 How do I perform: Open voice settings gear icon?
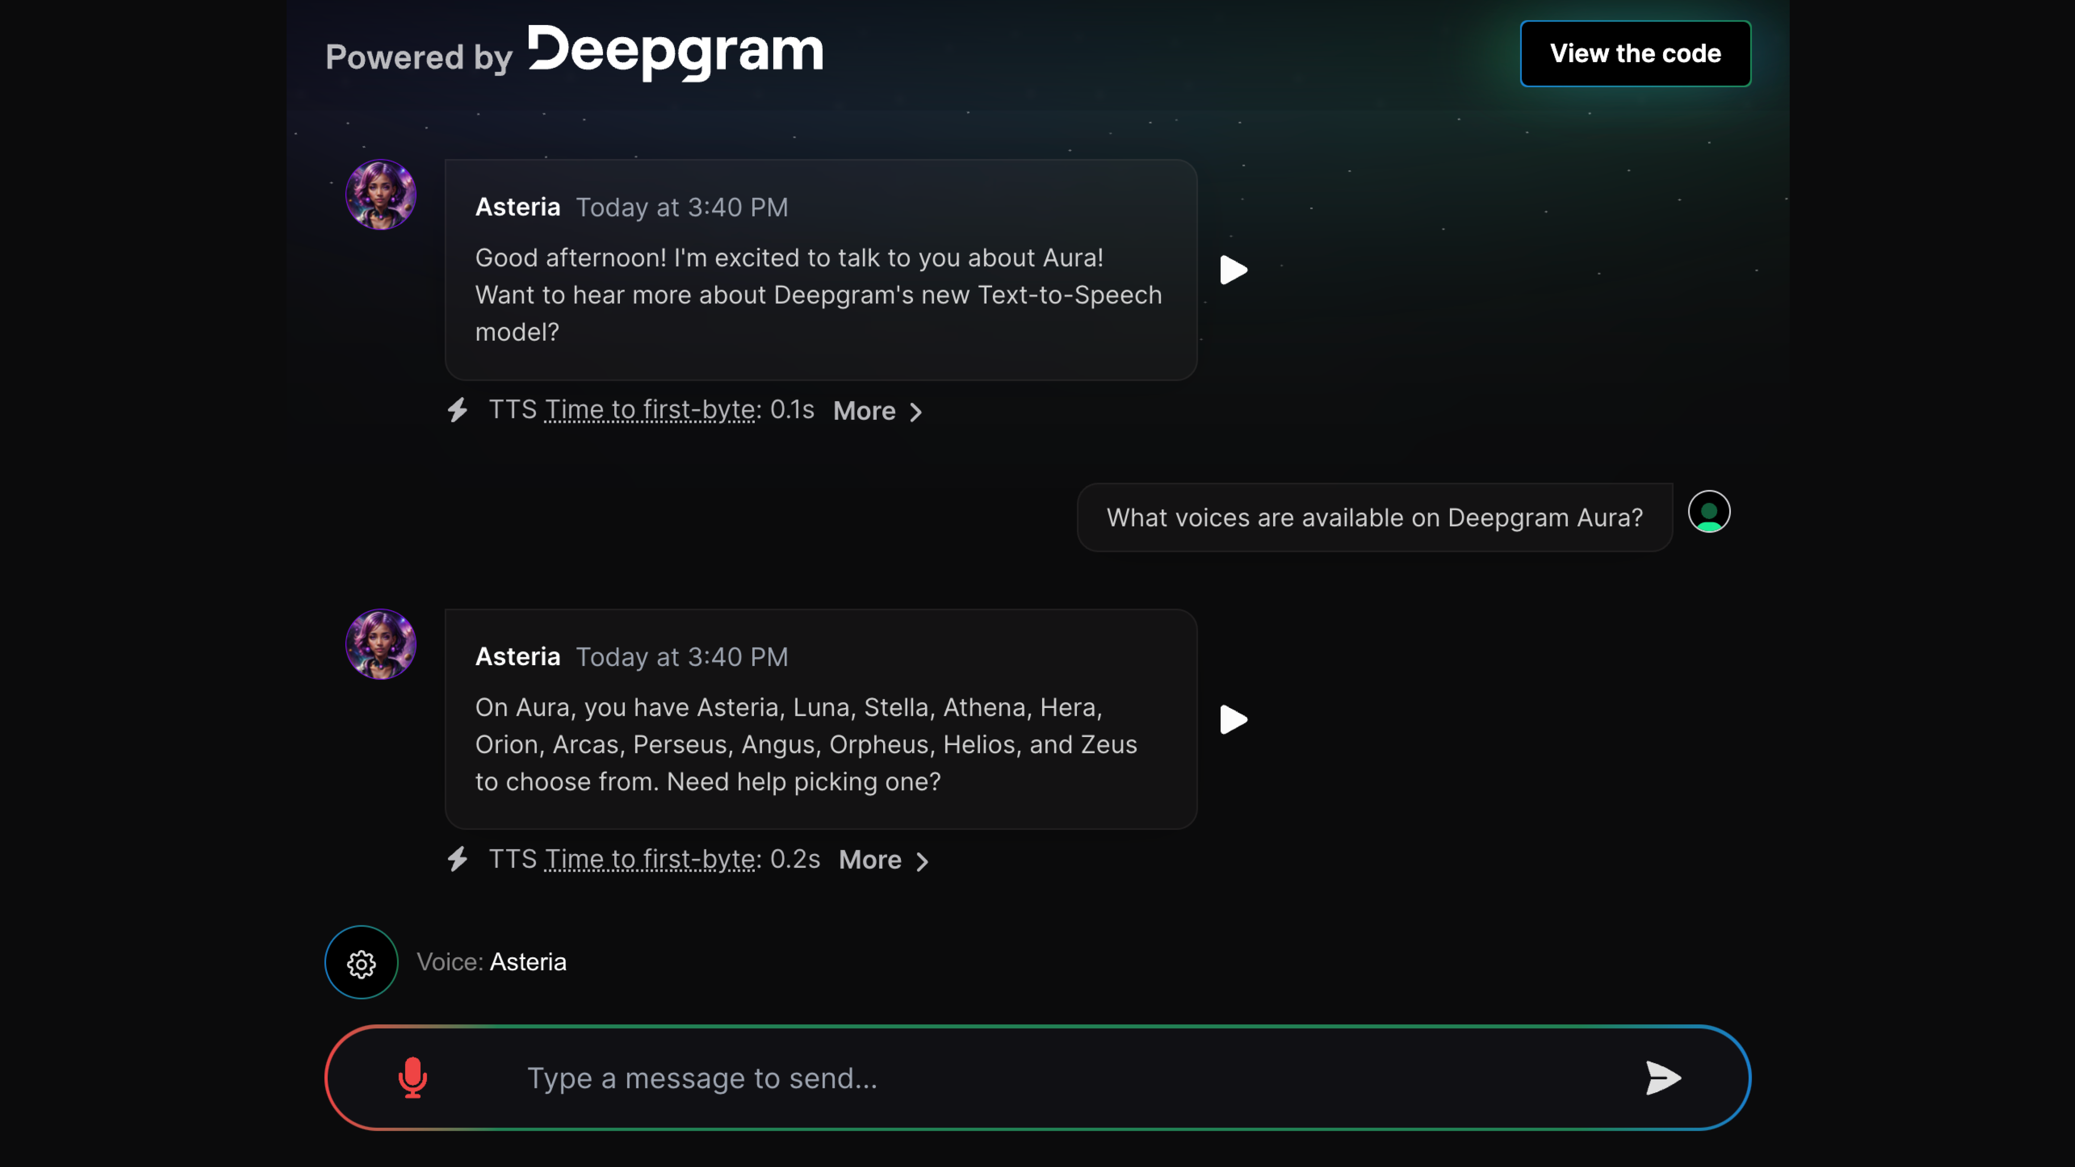click(x=361, y=963)
